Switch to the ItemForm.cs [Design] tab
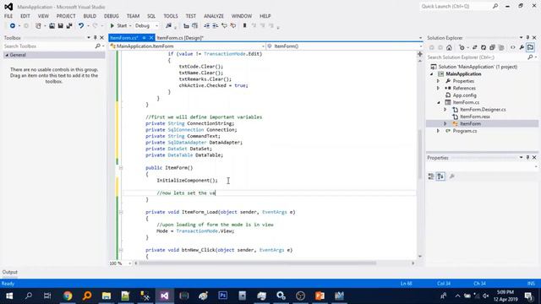The width and height of the screenshot is (541, 304). (180, 38)
